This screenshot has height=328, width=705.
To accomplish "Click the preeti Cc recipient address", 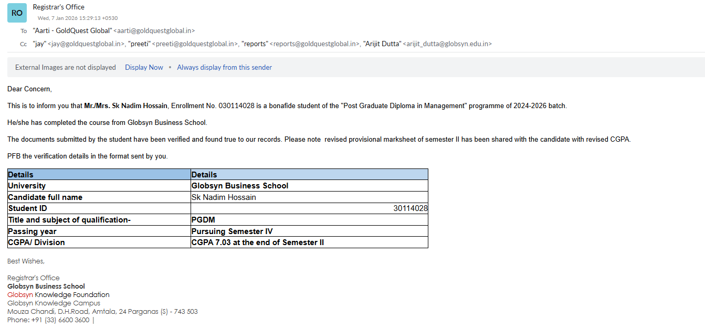I will point(183,44).
